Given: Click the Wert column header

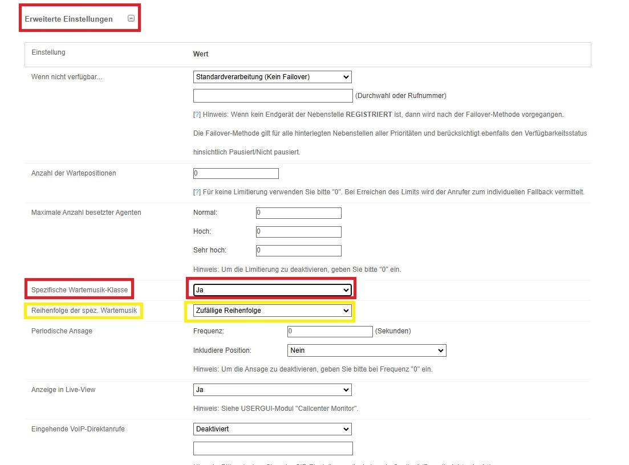Looking at the screenshot, I should coord(201,54).
